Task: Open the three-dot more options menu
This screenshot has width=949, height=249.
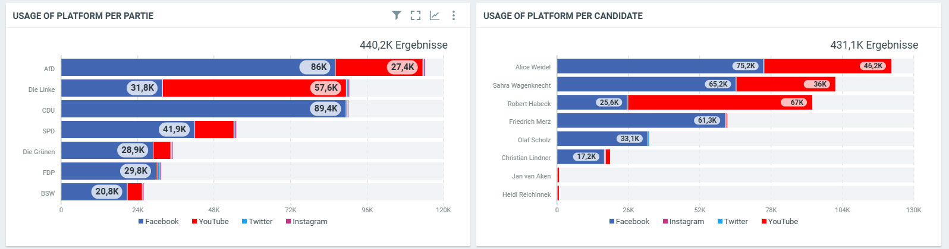Action: click(x=454, y=15)
